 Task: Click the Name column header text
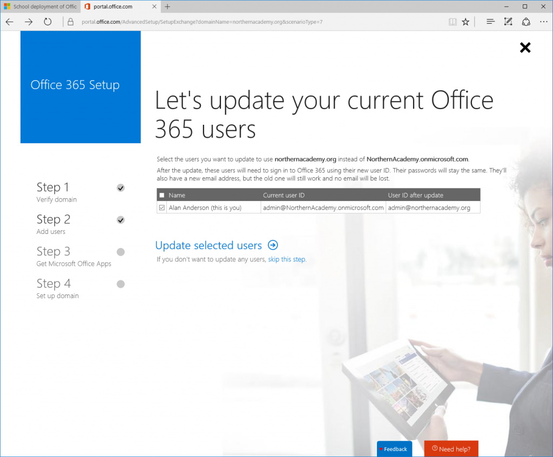point(177,195)
